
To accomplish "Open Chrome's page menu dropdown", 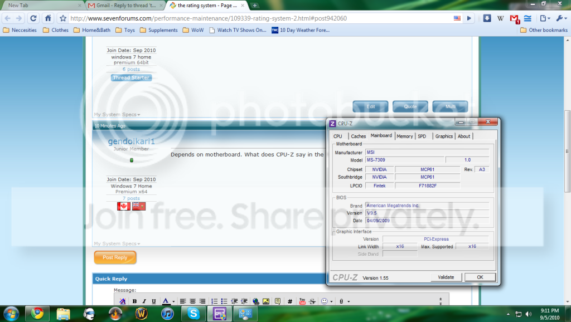I will [545, 18].
